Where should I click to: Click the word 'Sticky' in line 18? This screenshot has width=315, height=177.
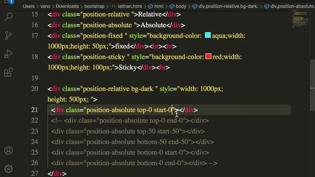pos(128,67)
